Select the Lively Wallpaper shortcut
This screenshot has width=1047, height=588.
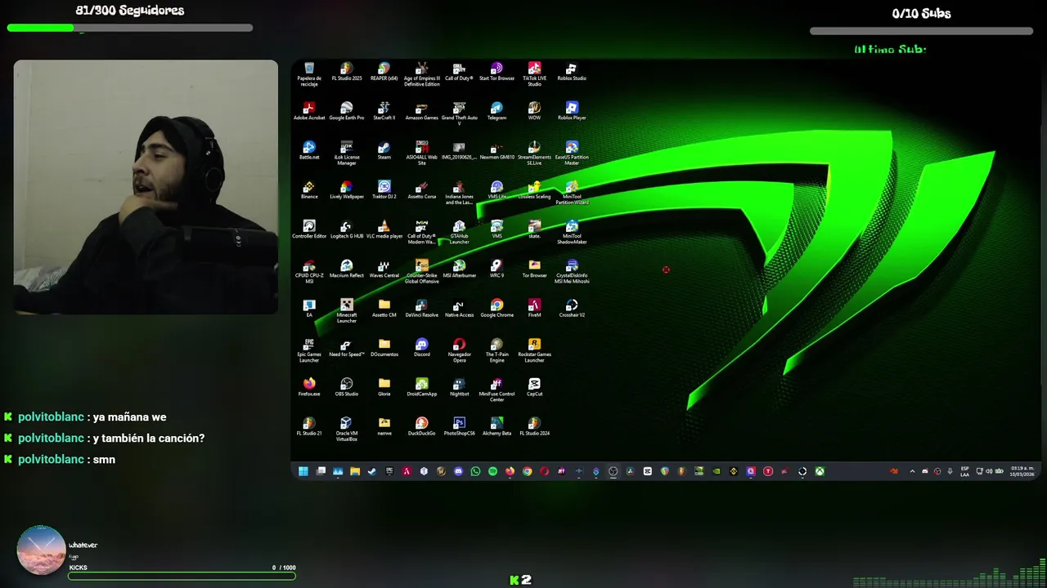(x=347, y=189)
